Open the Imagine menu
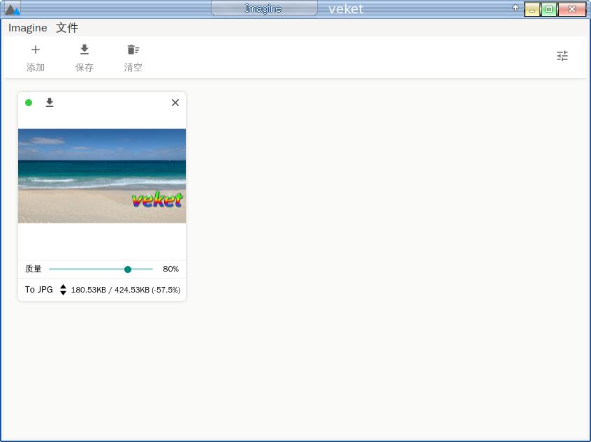The width and height of the screenshot is (591, 442). (x=28, y=28)
